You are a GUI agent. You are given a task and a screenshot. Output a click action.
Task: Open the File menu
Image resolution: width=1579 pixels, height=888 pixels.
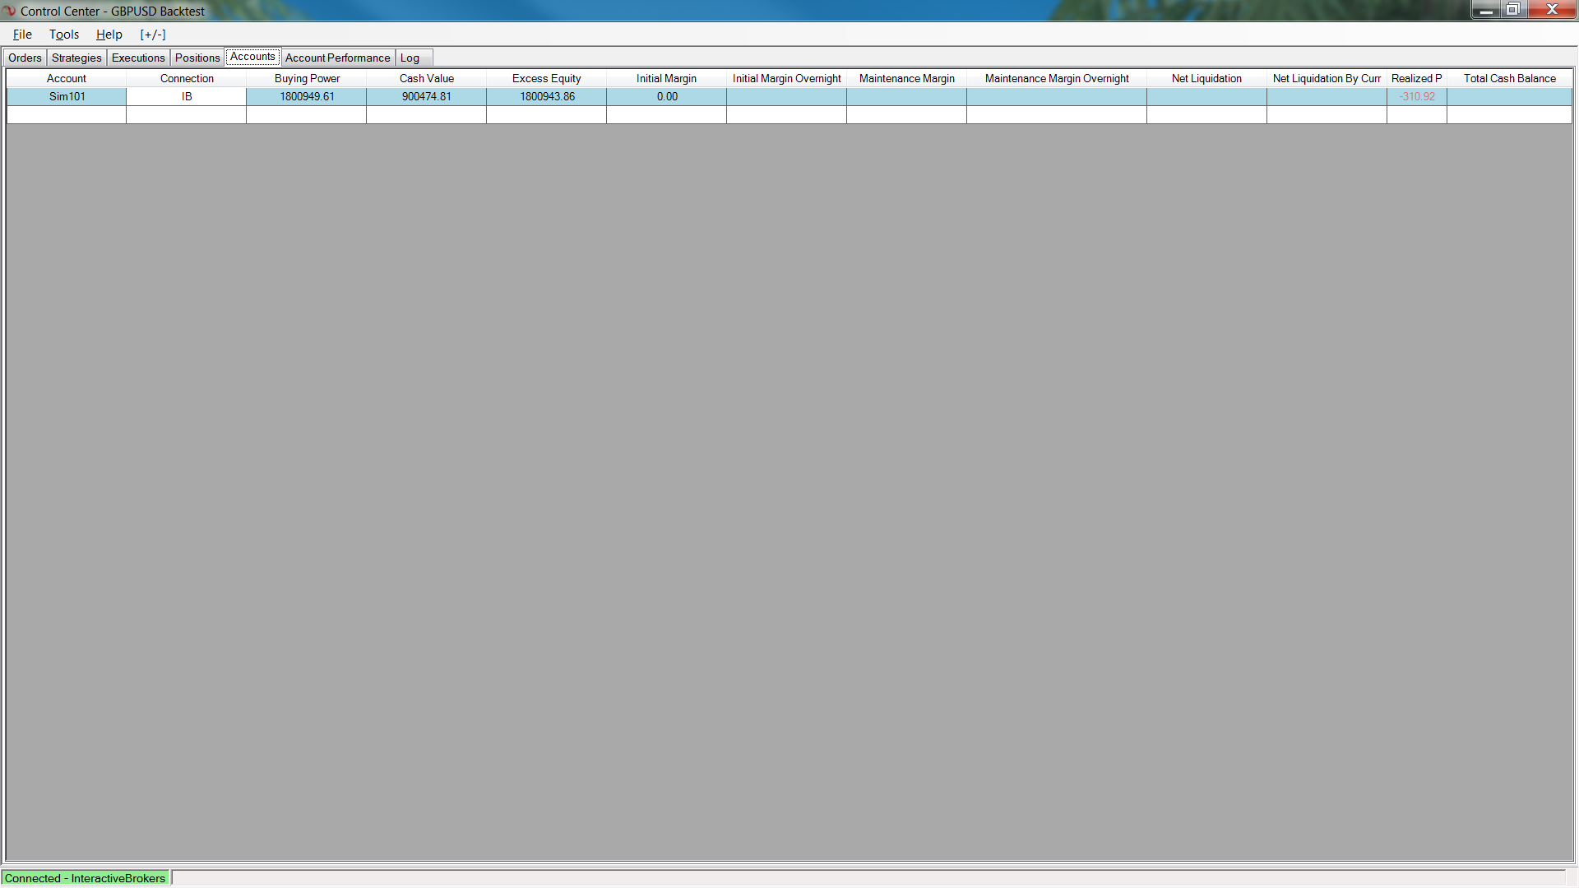[22, 35]
